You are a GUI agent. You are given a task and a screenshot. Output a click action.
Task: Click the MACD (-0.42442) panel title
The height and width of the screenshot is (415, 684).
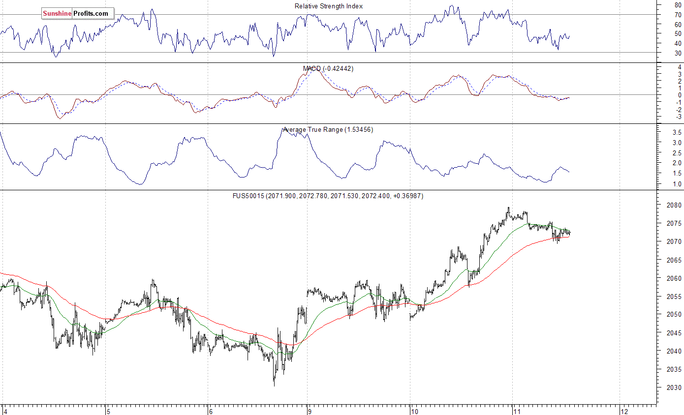(x=328, y=68)
